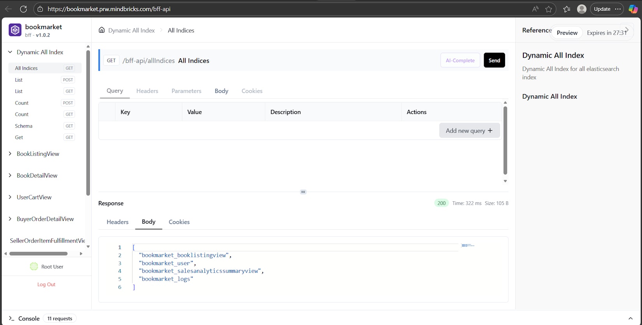Expand the UserCartView section

[x=10, y=197]
